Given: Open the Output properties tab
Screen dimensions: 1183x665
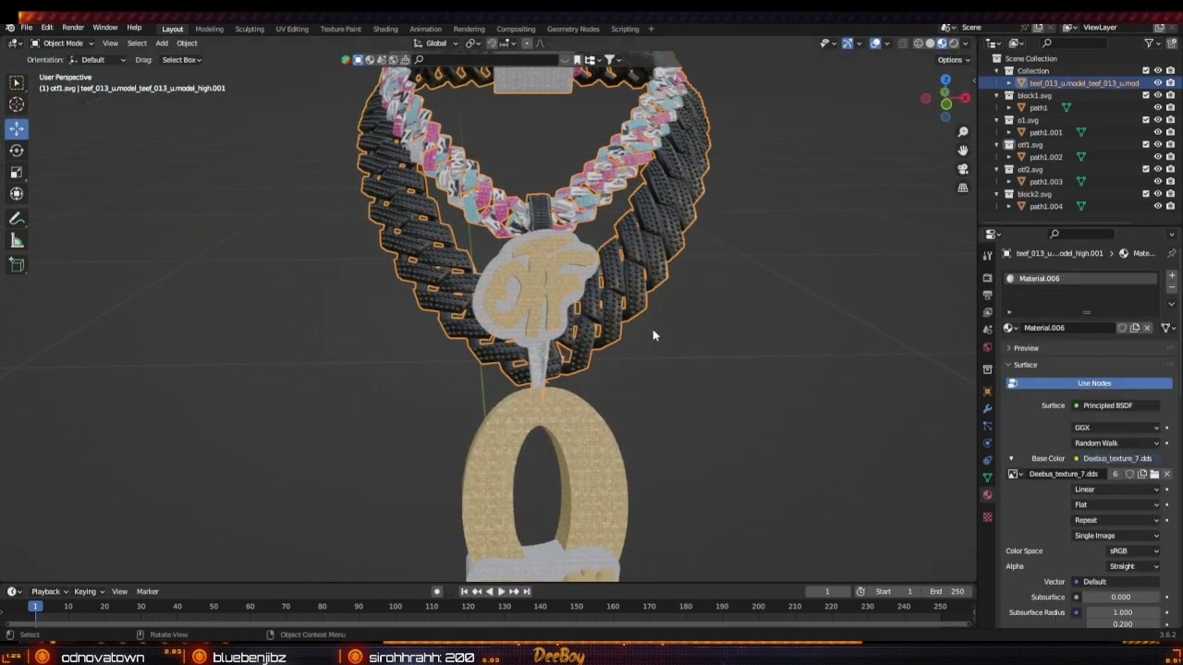Looking at the screenshot, I should pos(987,295).
